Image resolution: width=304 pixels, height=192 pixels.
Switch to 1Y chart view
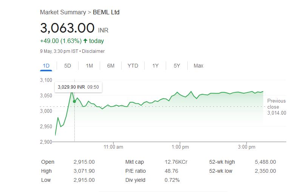tap(155, 66)
